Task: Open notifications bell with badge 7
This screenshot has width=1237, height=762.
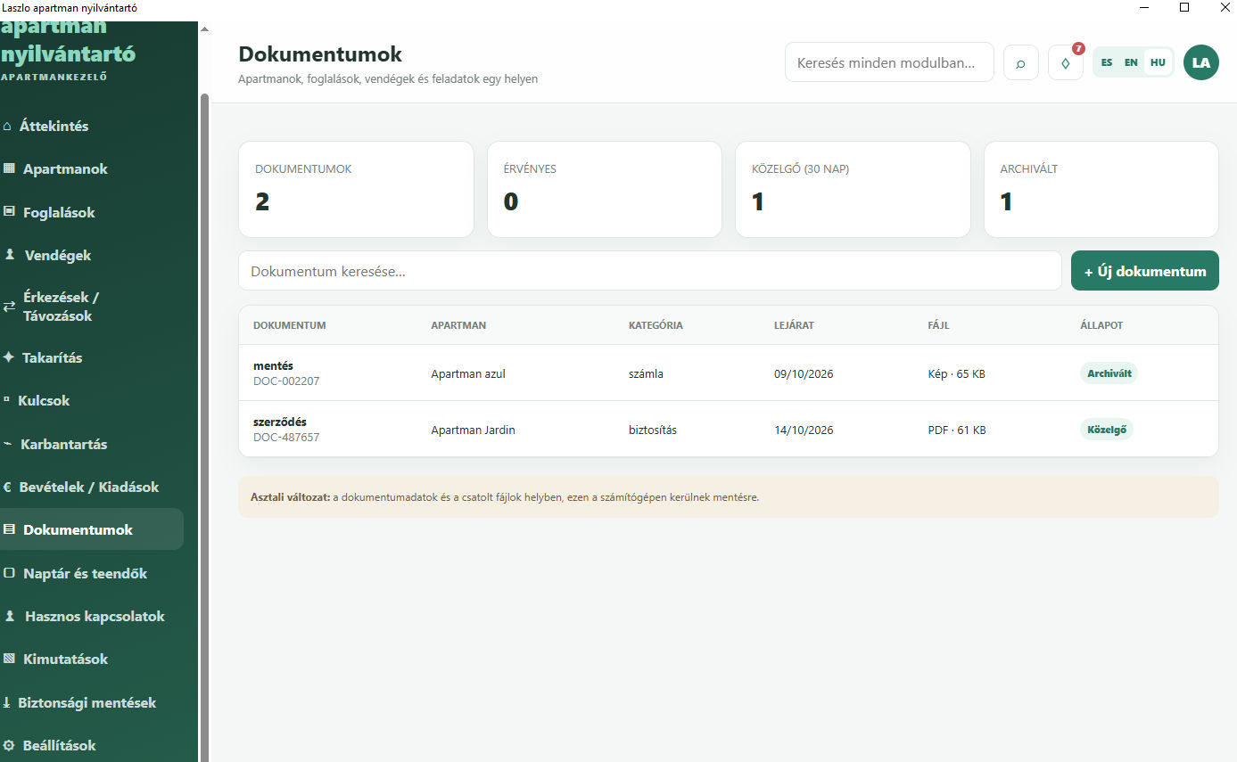Action: click(1066, 63)
